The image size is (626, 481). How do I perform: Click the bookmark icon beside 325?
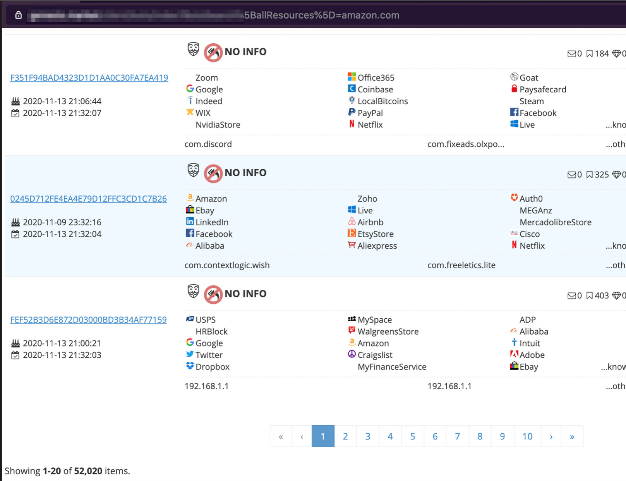point(589,175)
